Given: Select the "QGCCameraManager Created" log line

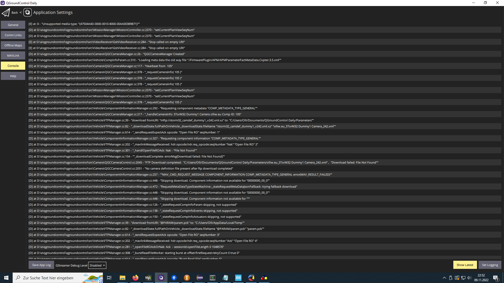Looking at the screenshot, I should pyautogui.click(x=265, y=54).
